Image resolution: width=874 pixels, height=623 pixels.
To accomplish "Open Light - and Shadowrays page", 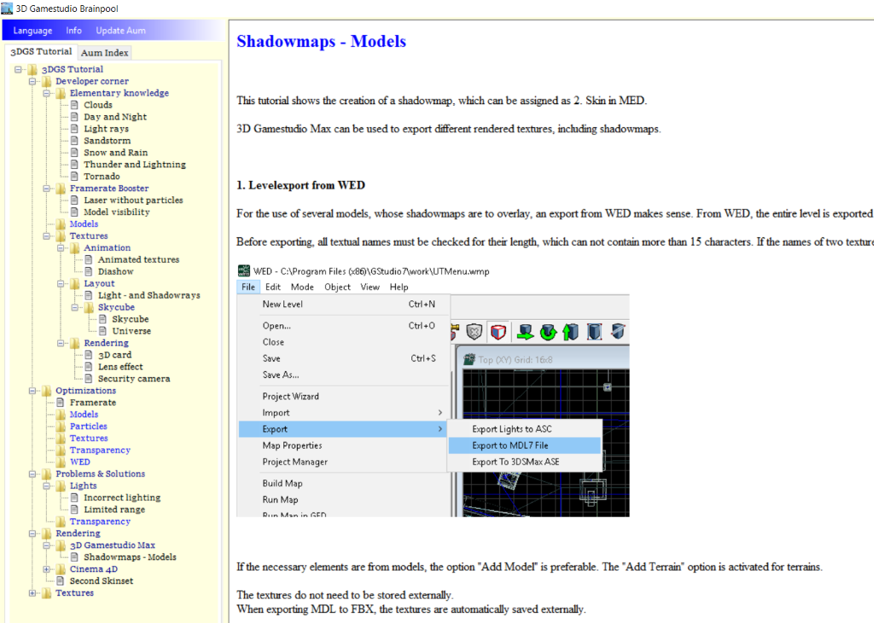I will tap(149, 295).
